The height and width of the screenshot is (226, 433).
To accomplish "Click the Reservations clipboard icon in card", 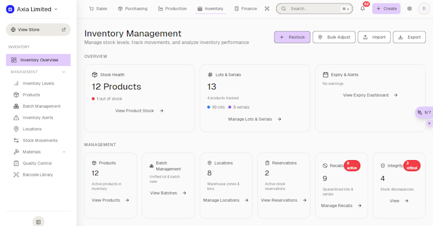I will point(267,163).
